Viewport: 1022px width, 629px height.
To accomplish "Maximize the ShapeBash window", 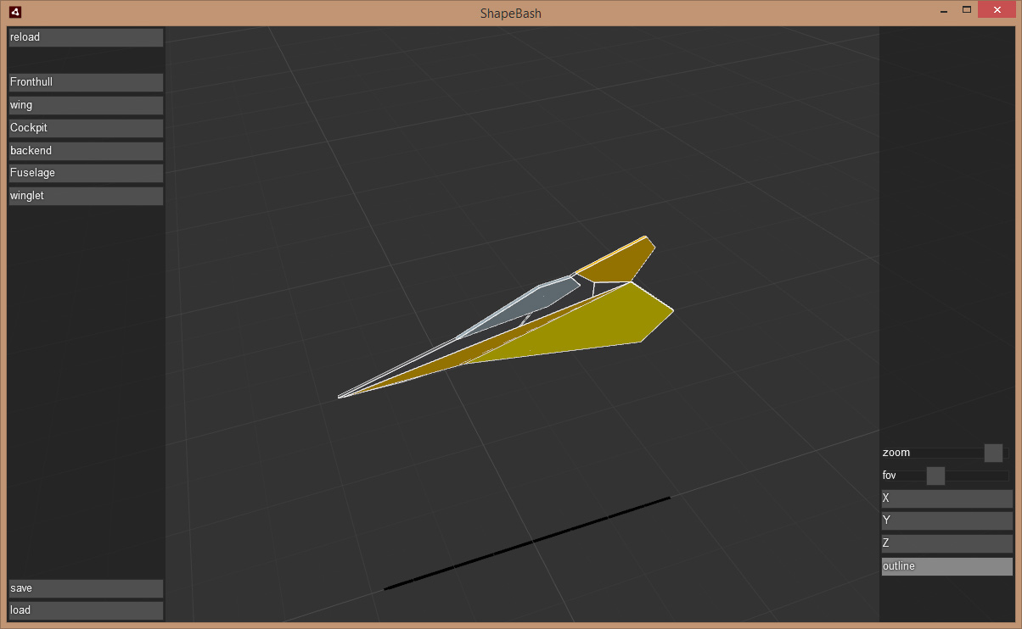I will tap(966, 10).
